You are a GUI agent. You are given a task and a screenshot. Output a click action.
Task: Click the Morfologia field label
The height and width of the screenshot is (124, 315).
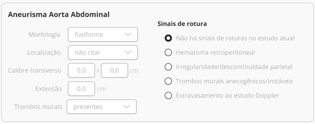[x=44, y=35]
